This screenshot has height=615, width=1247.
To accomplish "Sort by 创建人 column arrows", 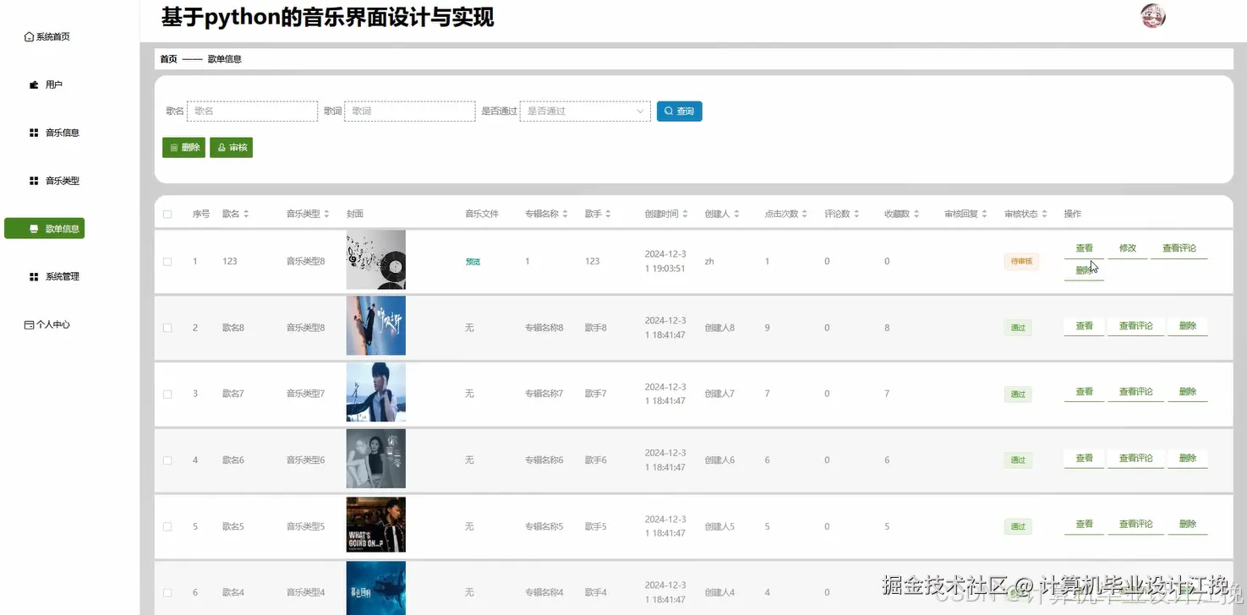I will pos(737,215).
